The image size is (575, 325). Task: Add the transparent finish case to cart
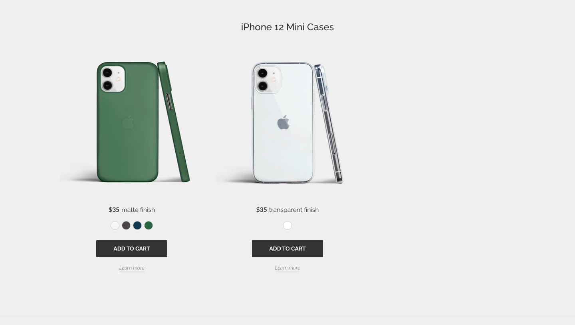[287, 249]
